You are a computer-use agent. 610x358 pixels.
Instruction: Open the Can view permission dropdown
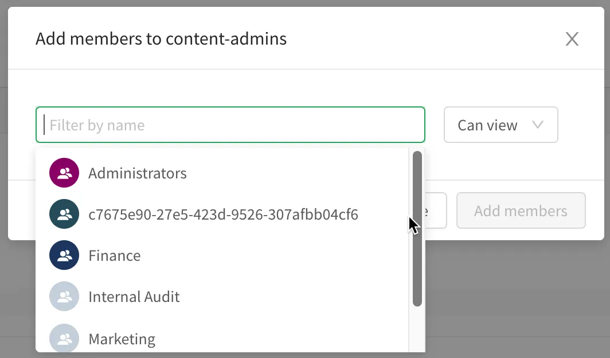(x=500, y=125)
